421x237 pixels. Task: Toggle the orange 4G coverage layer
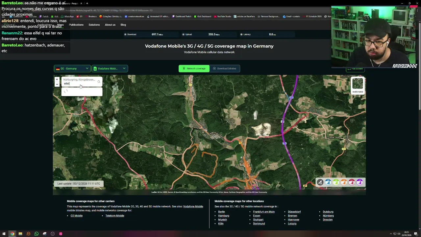click(x=344, y=182)
